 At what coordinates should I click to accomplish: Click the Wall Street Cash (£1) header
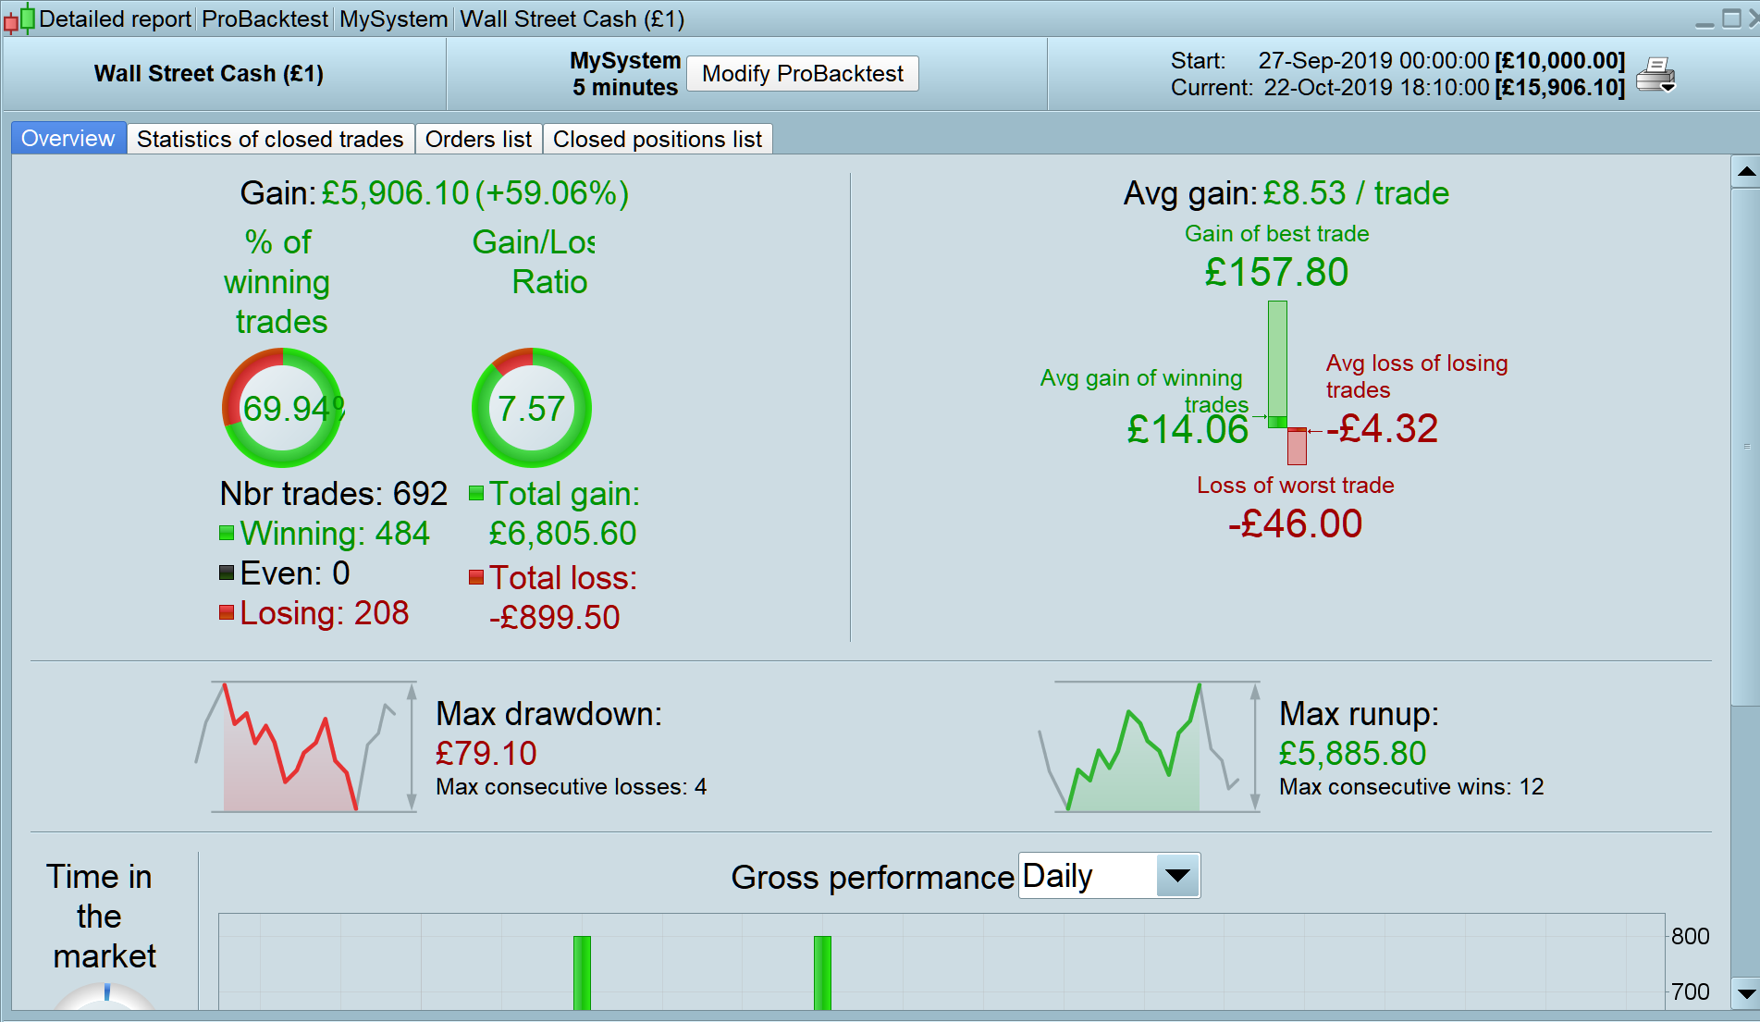coord(209,74)
